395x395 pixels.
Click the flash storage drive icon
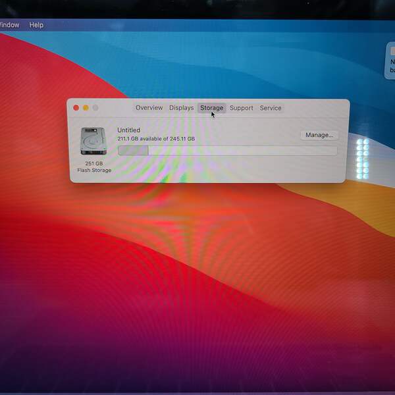tap(93, 141)
